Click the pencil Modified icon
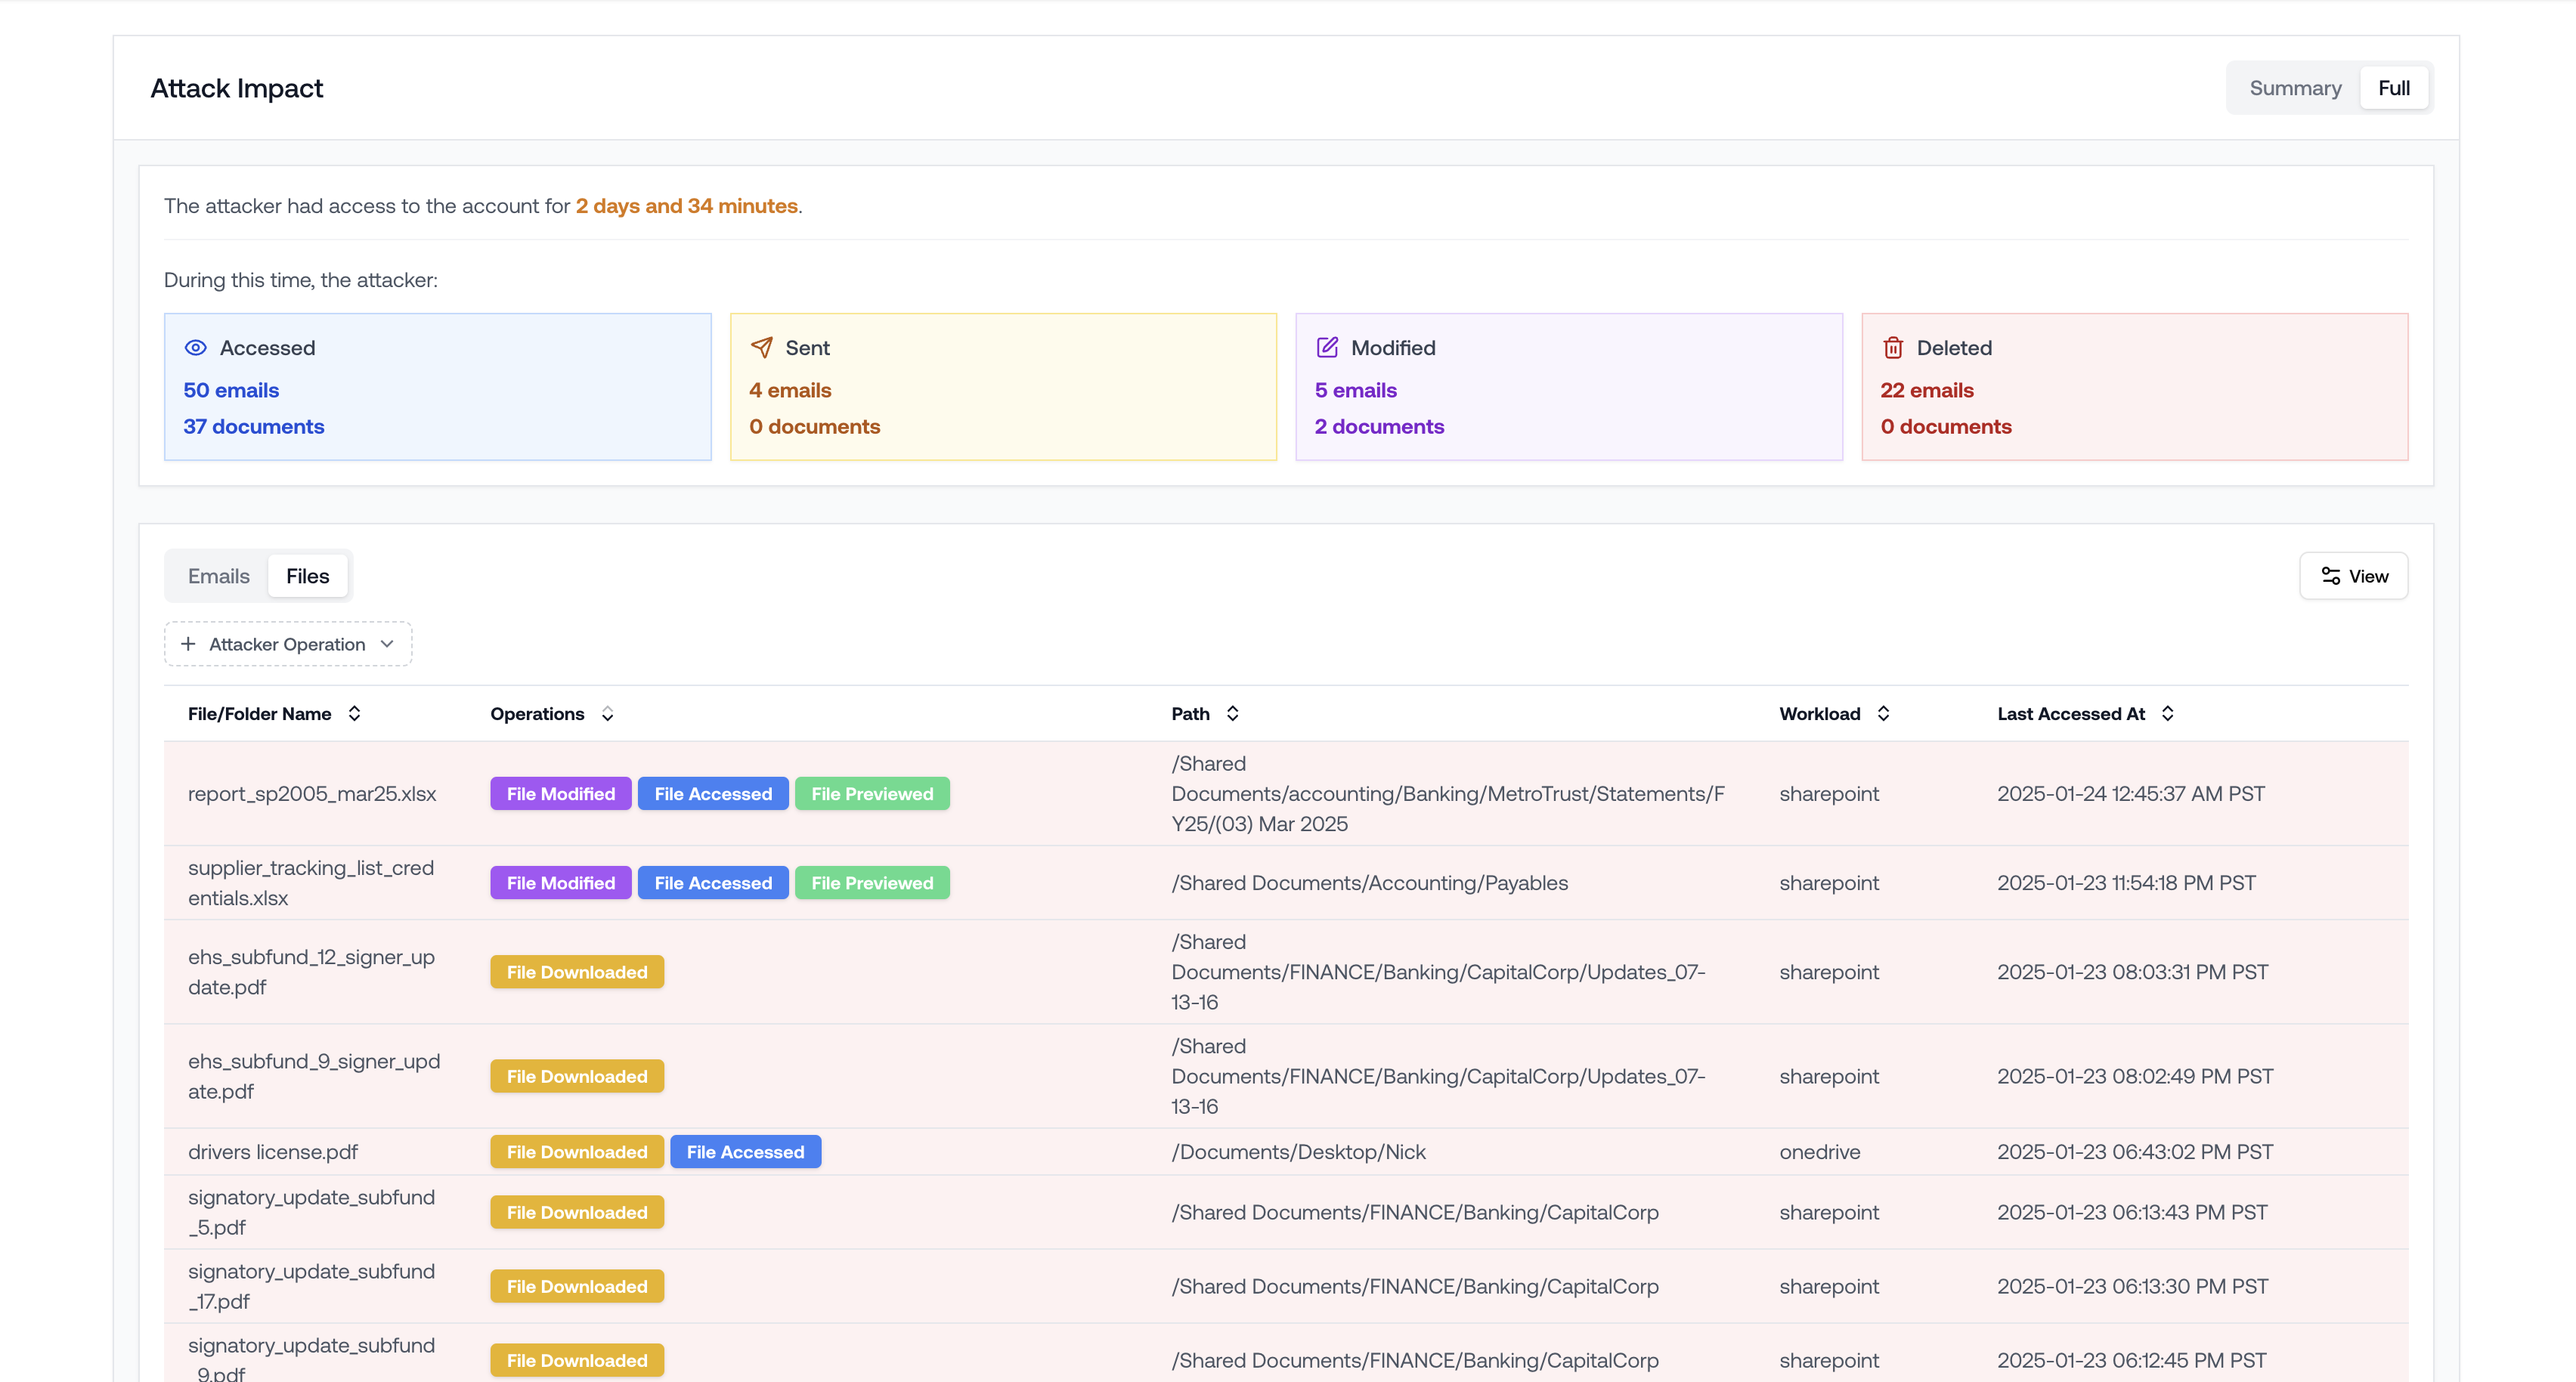 coord(1327,348)
